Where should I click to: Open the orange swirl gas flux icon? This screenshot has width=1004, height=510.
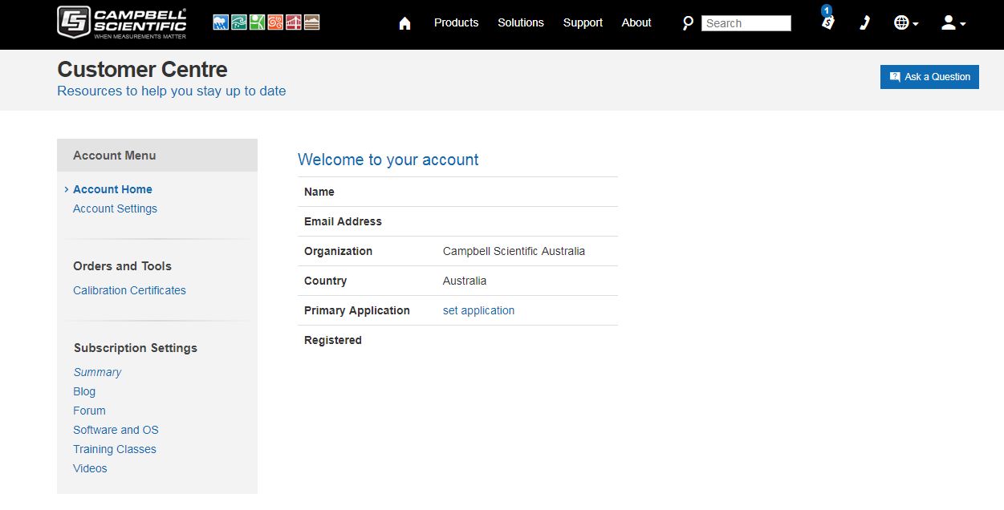[x=276, y=22]
